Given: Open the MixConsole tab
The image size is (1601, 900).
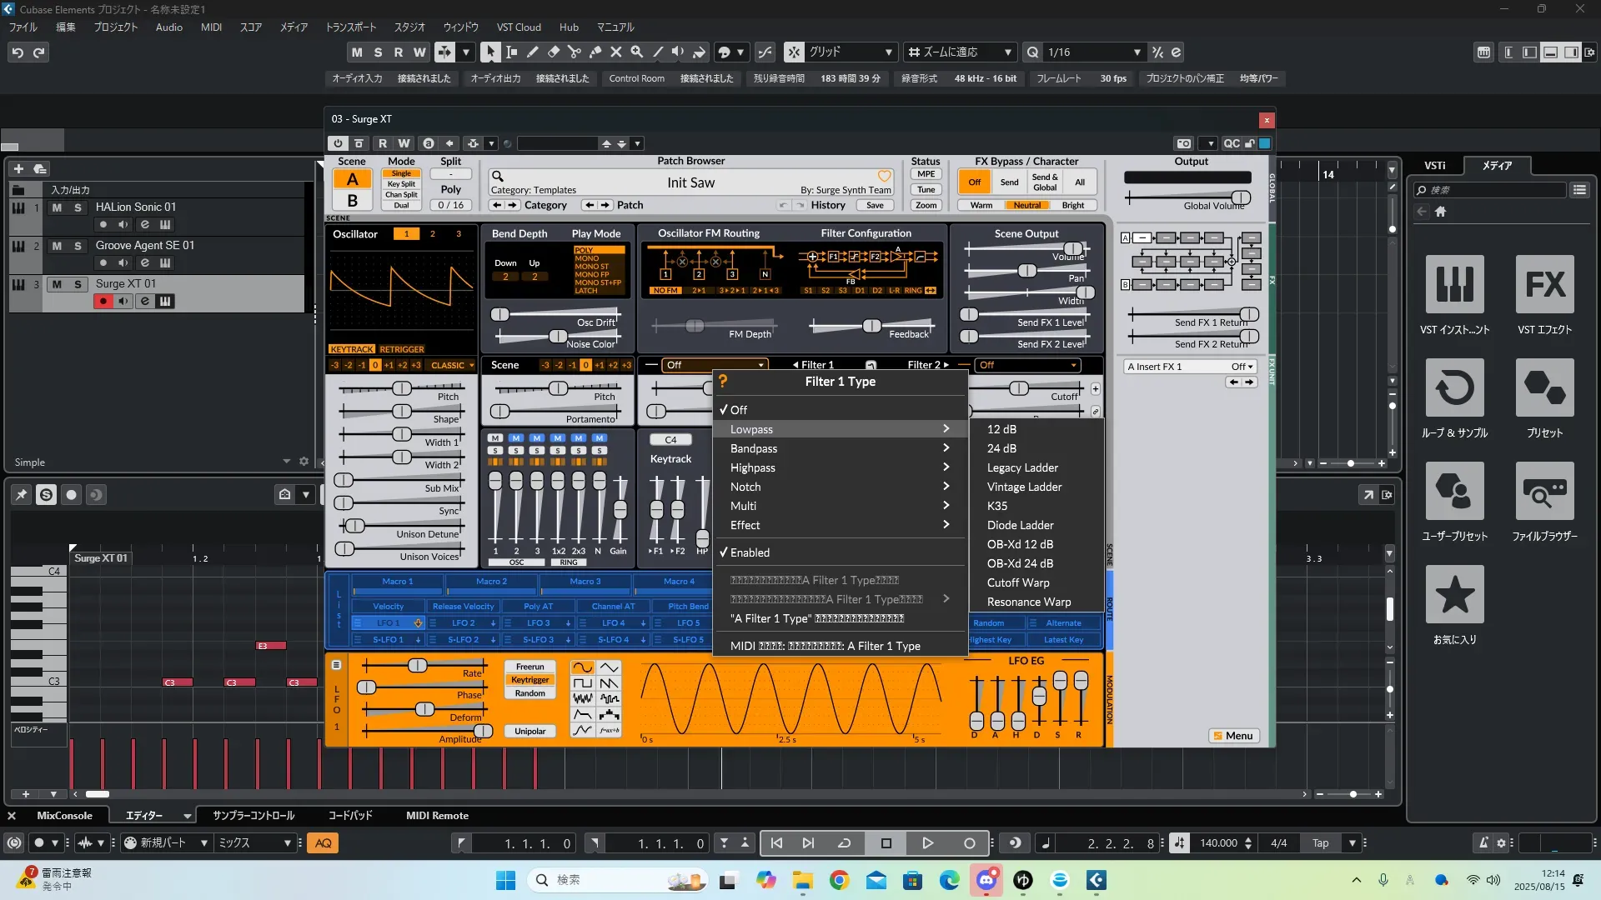Looking at the screenshot, I should click(64, 816).
